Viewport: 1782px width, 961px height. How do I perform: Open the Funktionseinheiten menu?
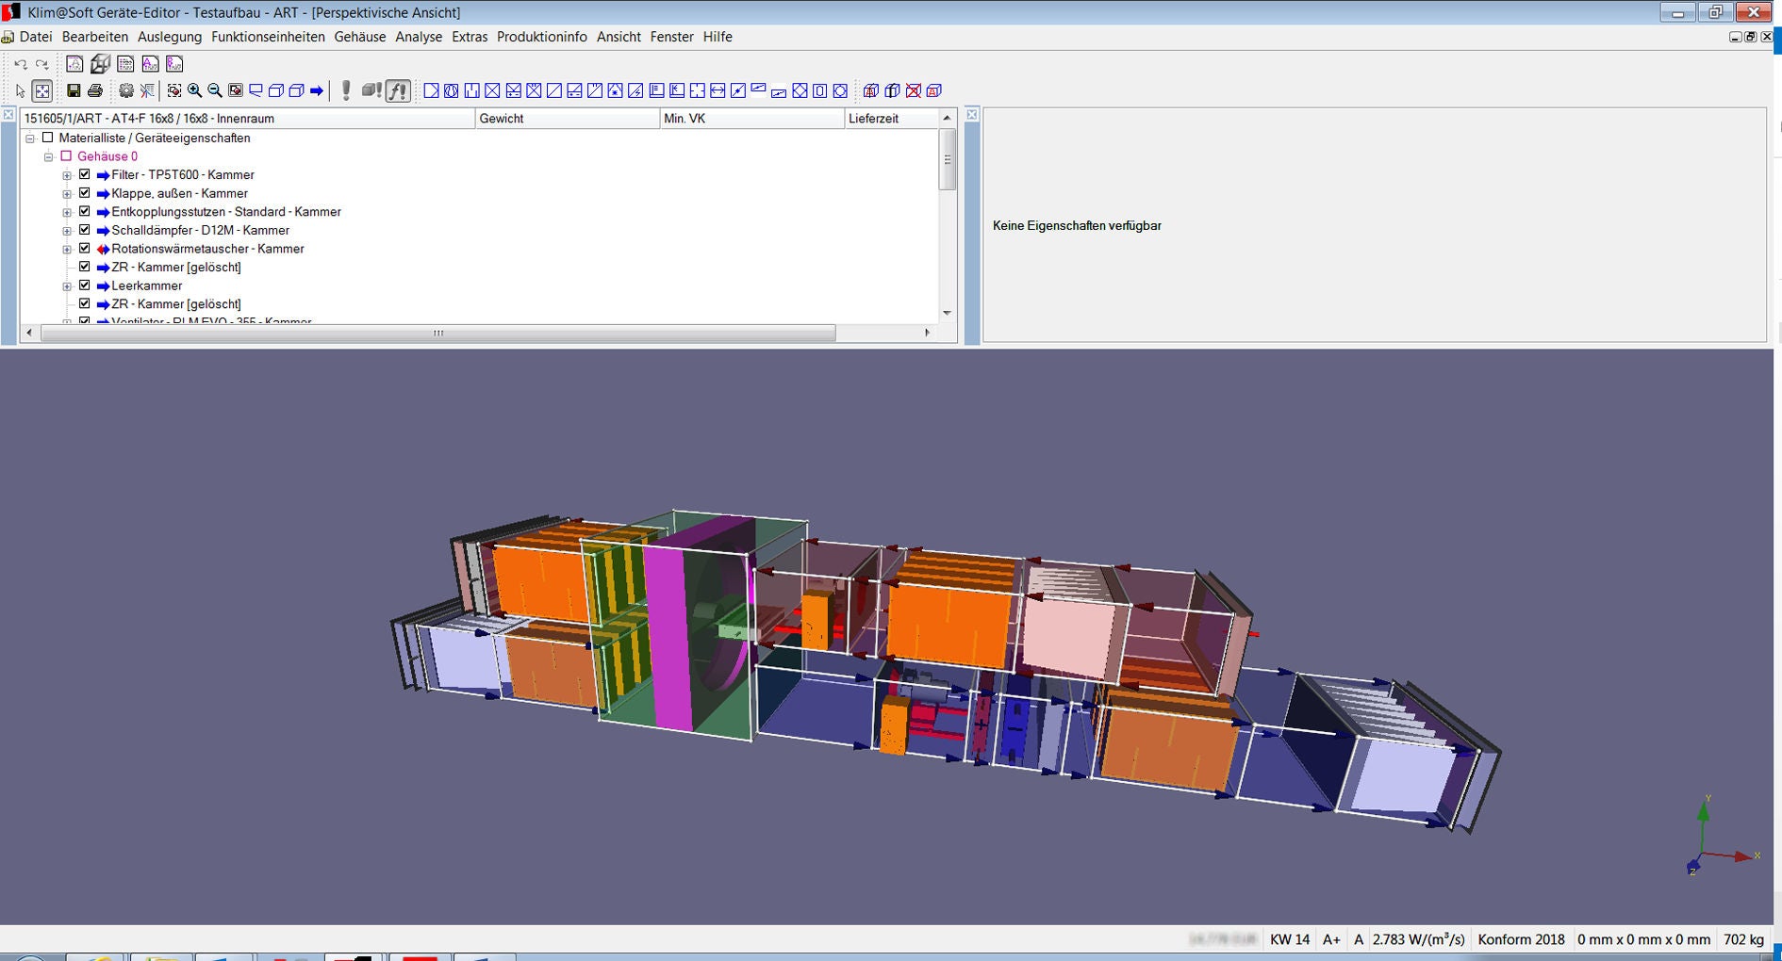[268, 37]
